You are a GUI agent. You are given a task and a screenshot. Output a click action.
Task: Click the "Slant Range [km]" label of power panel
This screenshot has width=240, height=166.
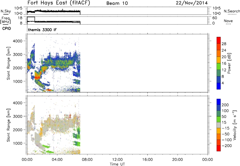(x=8, y=63)
